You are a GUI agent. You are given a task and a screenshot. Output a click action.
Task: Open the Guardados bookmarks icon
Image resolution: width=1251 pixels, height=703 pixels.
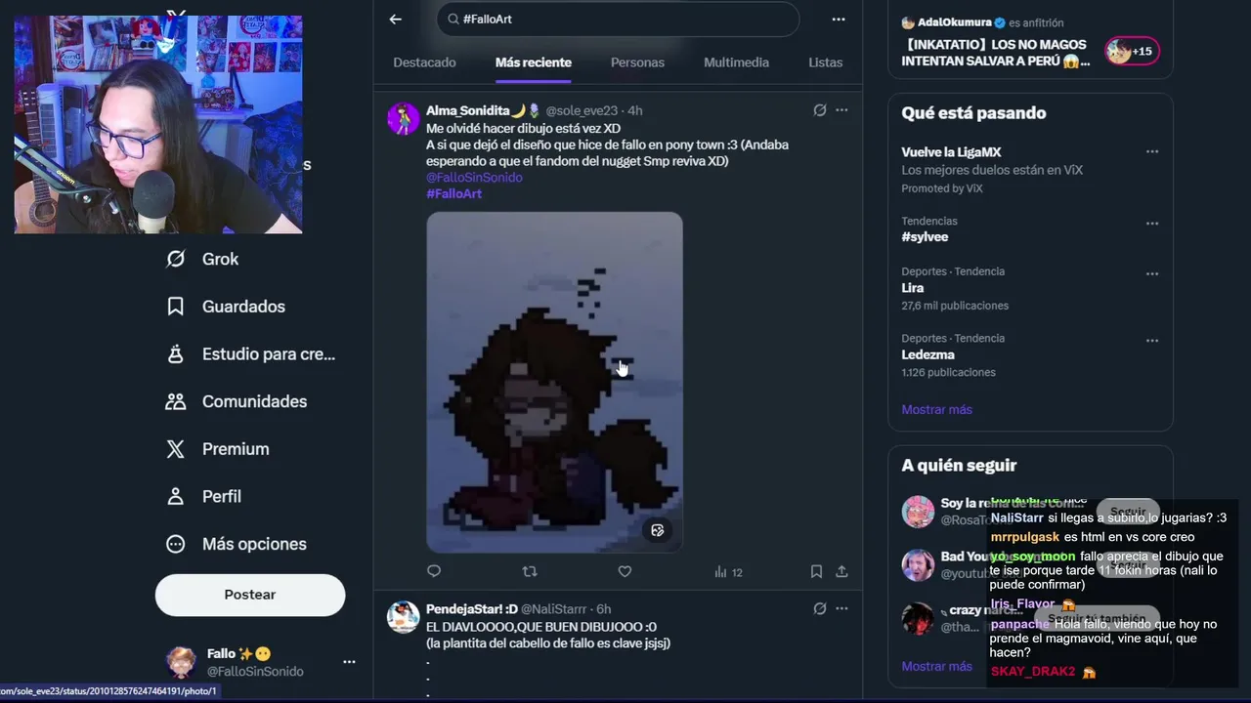click(x=176, y=307)
